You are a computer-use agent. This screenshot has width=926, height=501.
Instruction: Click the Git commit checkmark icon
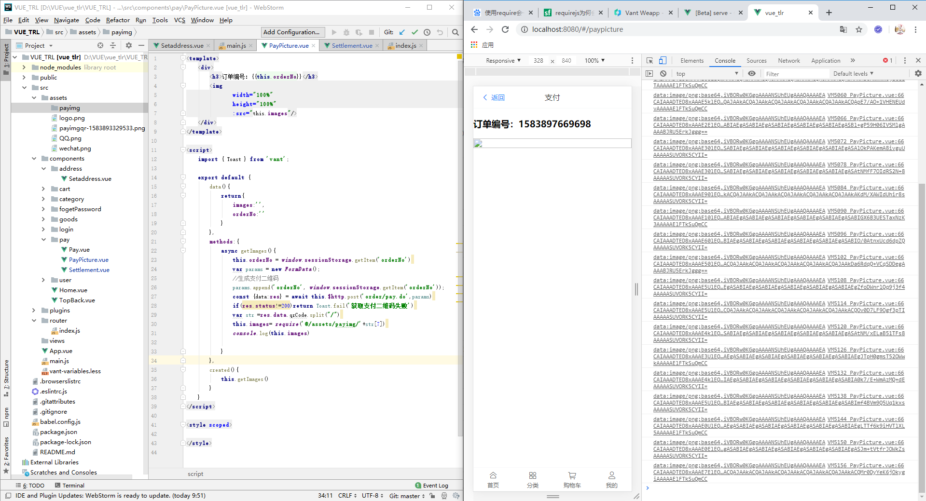pos(415,32)
